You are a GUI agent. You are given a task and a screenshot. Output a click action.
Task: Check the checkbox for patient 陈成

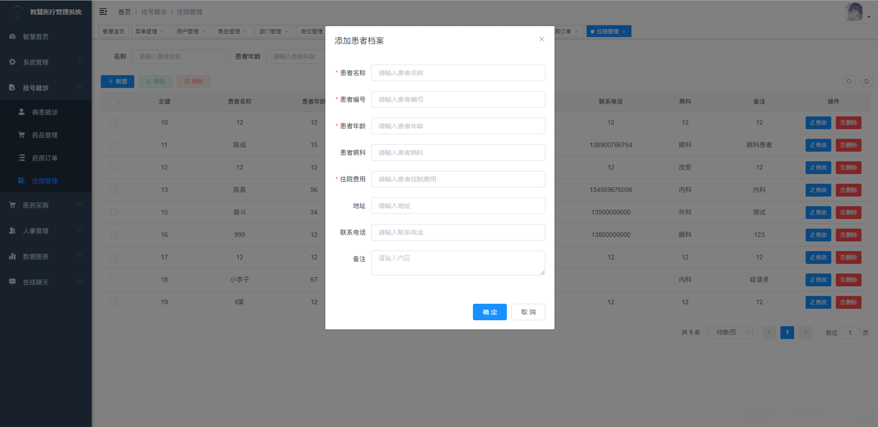coord(113,145)
